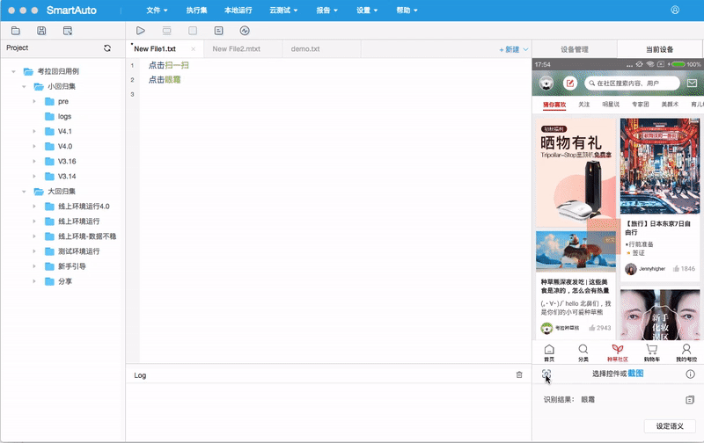
Task: Open the 设置 menu
Action: (367, 10)
